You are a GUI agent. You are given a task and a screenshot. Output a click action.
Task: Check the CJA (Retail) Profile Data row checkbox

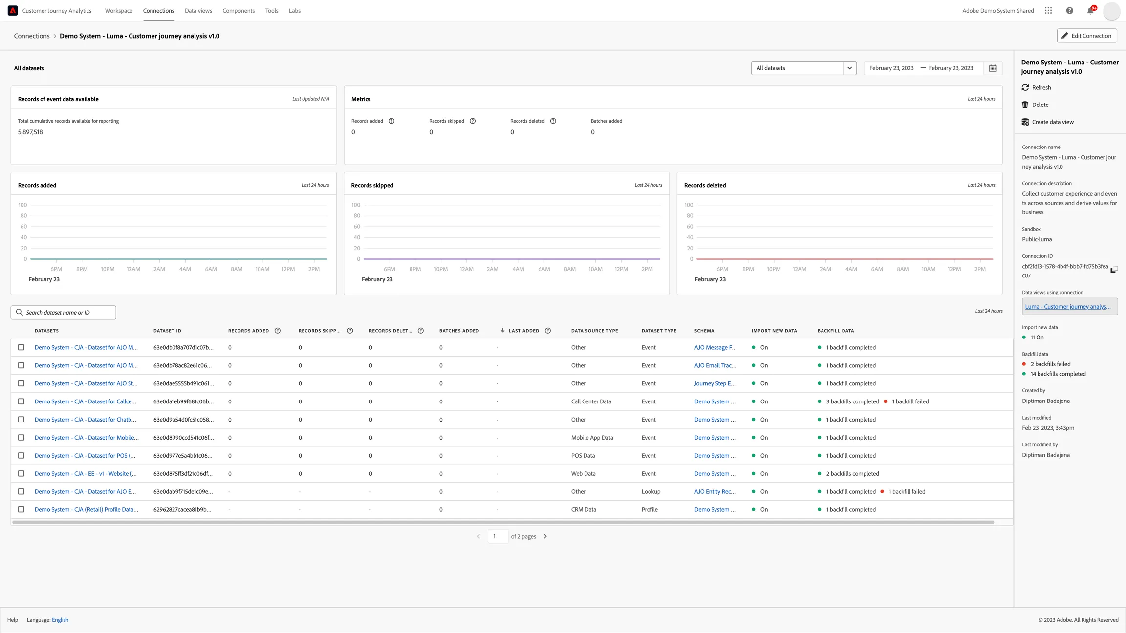21,510
